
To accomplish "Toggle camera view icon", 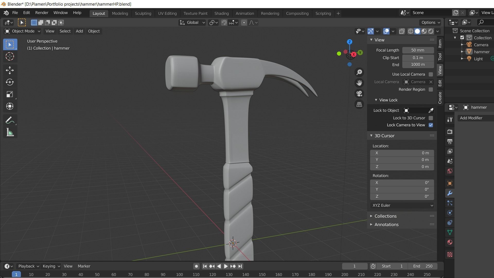I will (359, 93).
